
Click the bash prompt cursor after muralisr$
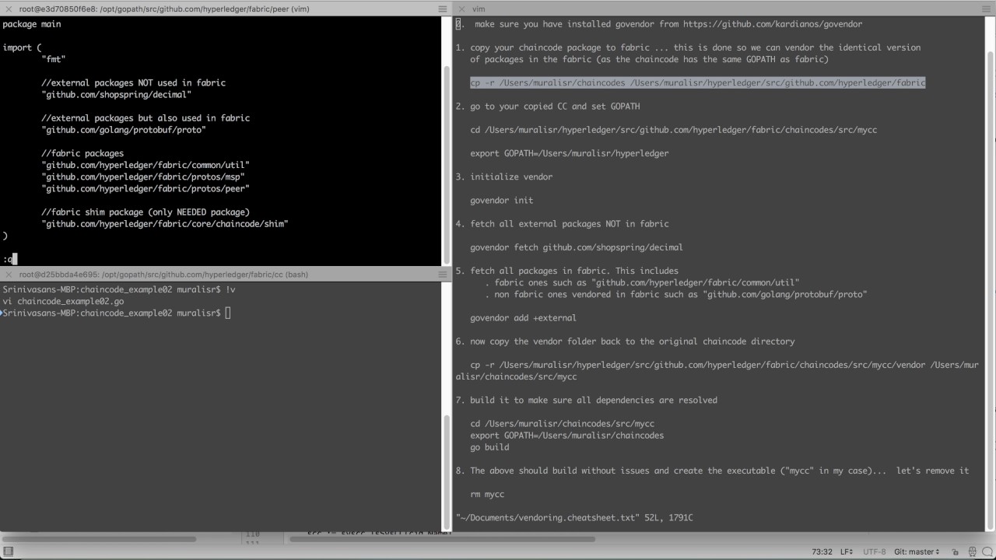[228, 313]
